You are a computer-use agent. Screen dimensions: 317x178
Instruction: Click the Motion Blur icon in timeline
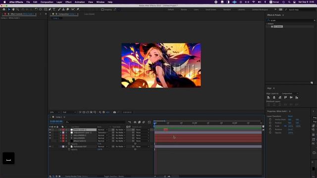pyautogui.click(x=144, y=122)
